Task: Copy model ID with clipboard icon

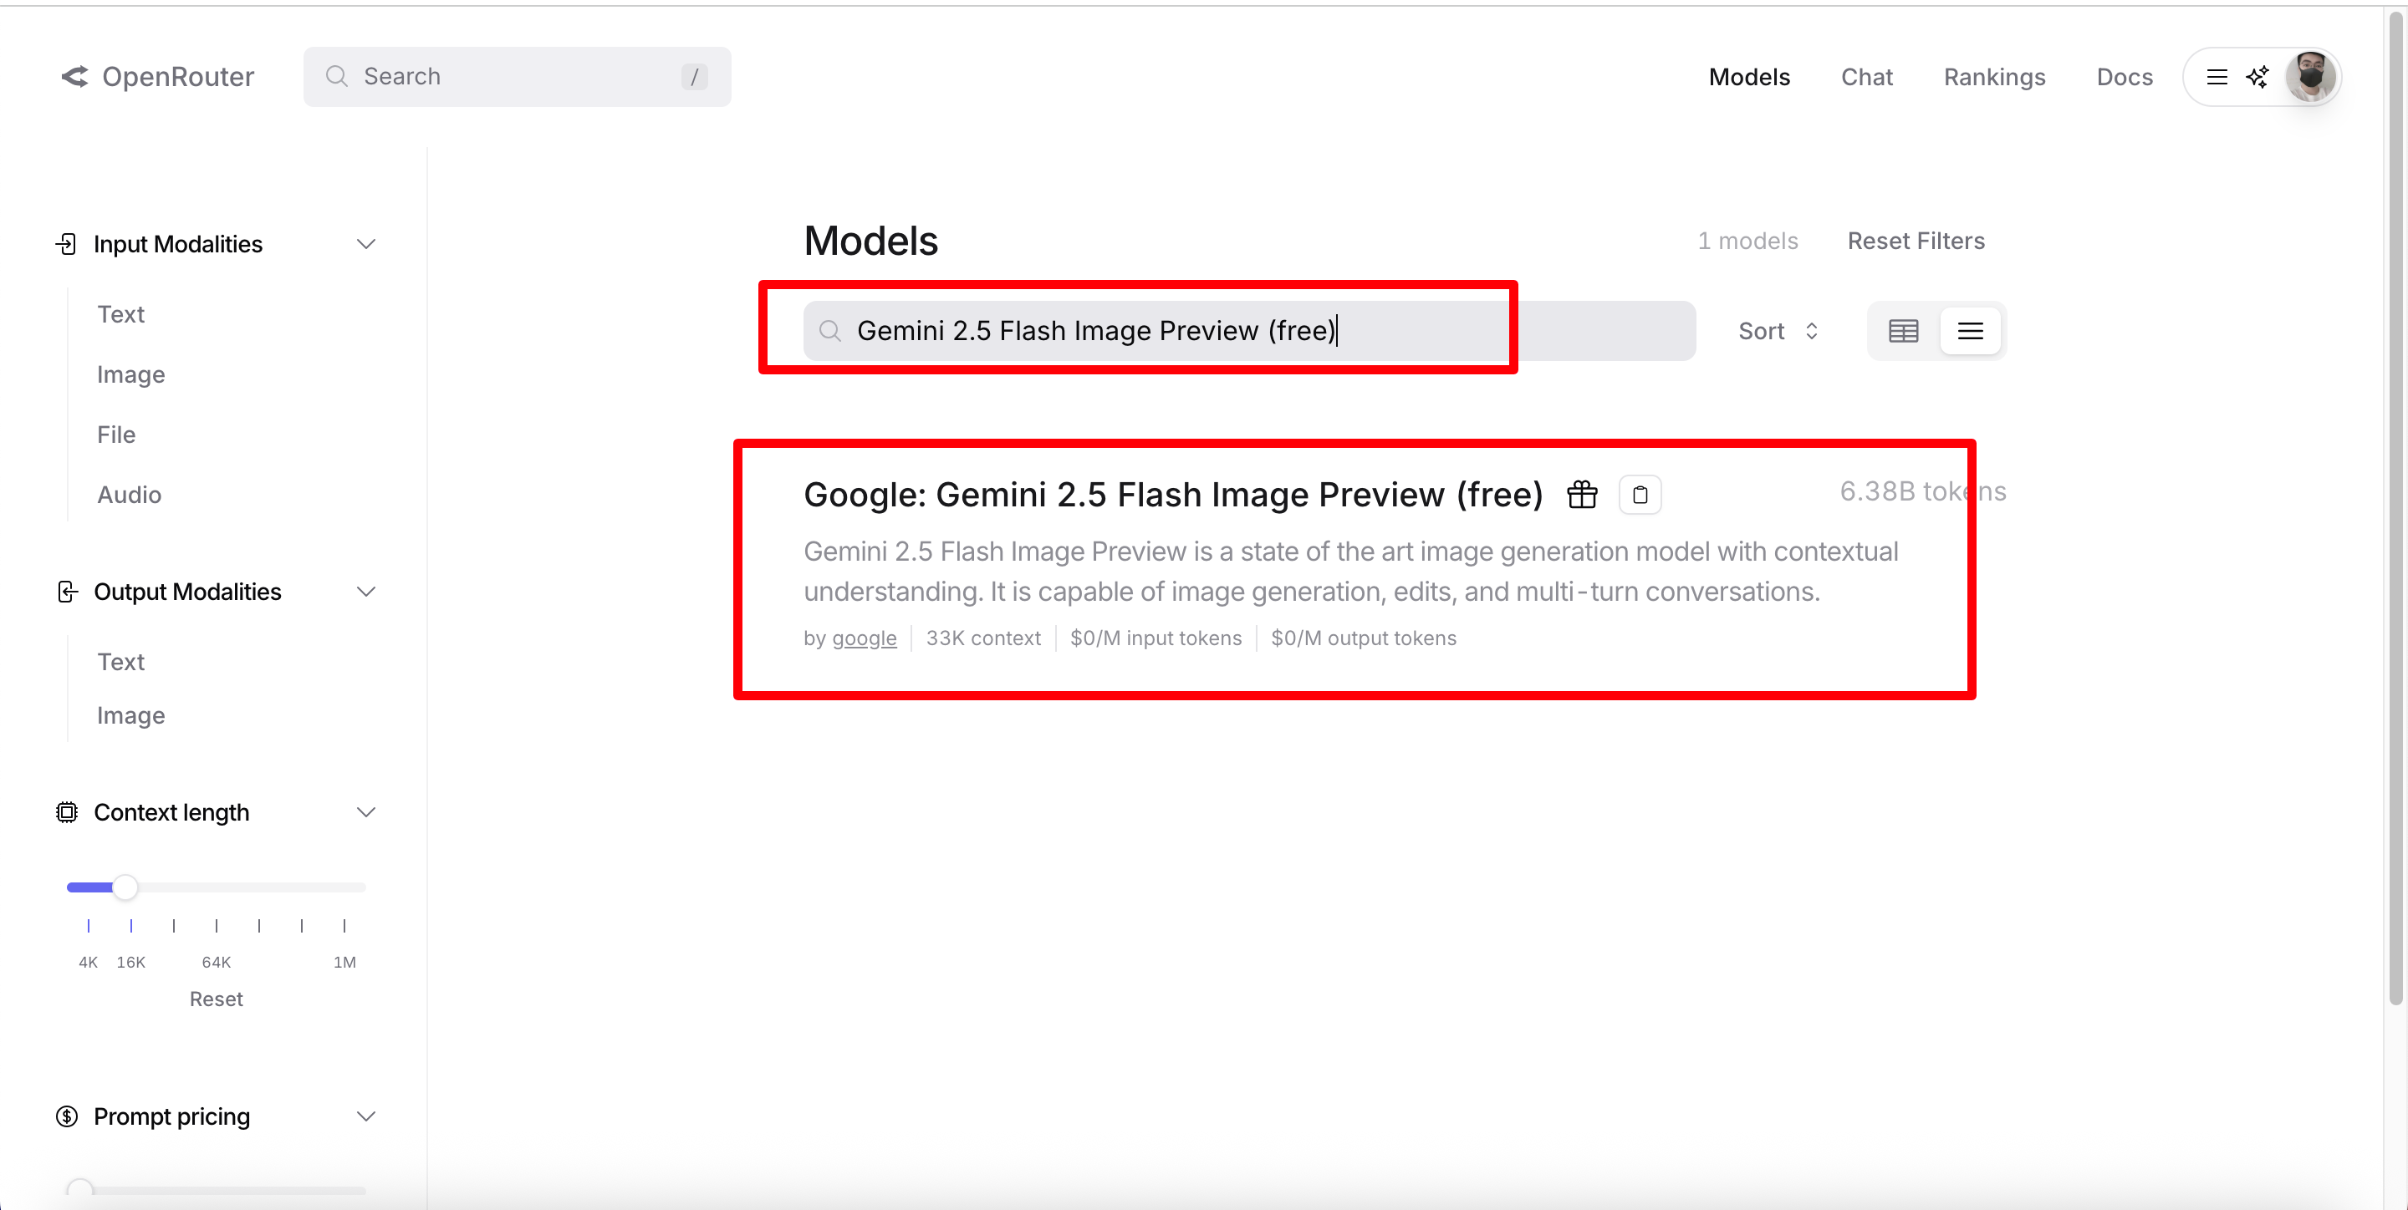Action: click(x=1640, y=494)
